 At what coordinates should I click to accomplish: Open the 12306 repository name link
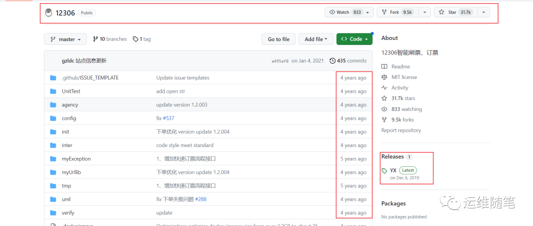coord(65,13)
